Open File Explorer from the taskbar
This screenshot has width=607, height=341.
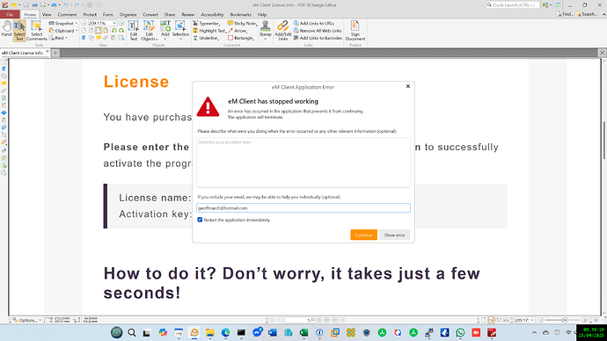(210, 332)
